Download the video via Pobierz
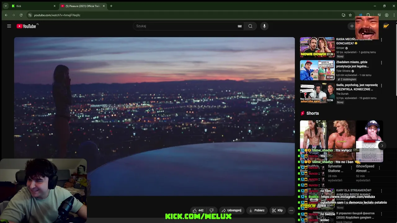 point(256,210)
